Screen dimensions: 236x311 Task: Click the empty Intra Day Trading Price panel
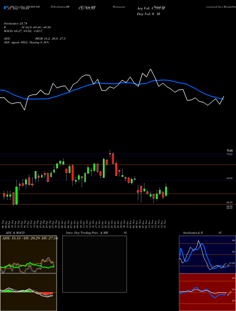click(x=94, y=264)
